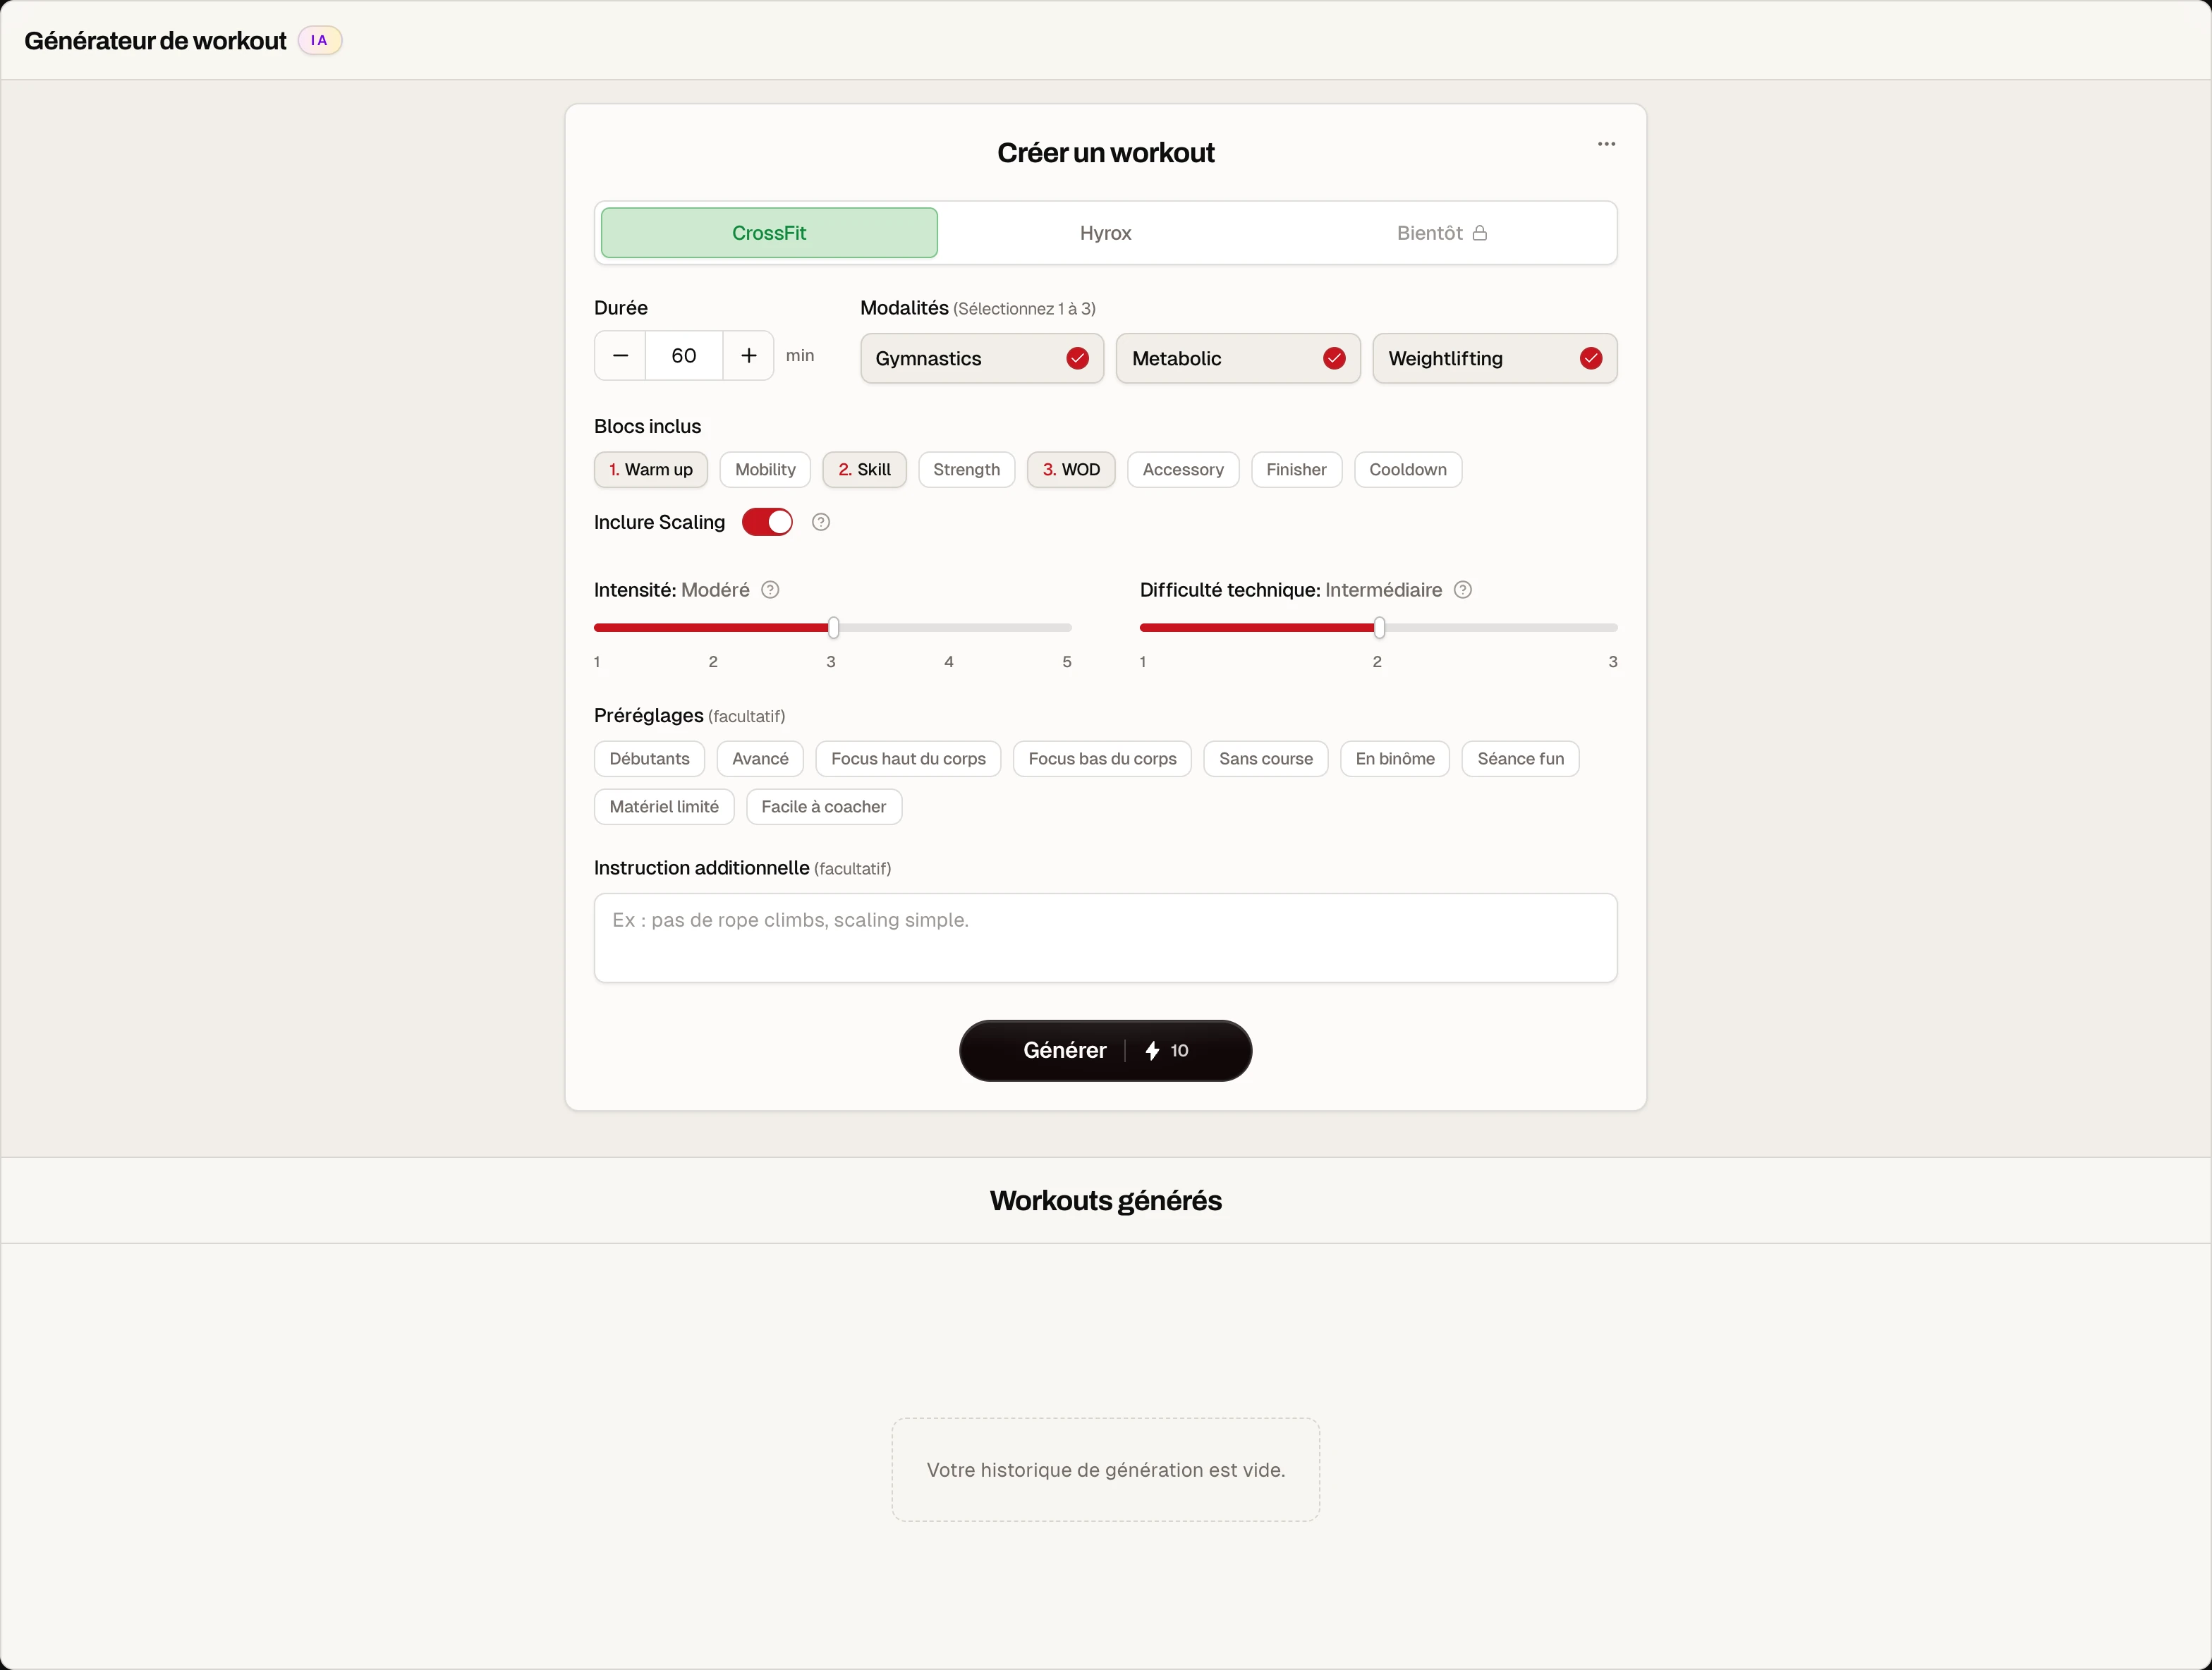This screenshot has height=1670, width=2212.
Task: Click the help icon next to Difficulté technique
Action: point(1463,590)
